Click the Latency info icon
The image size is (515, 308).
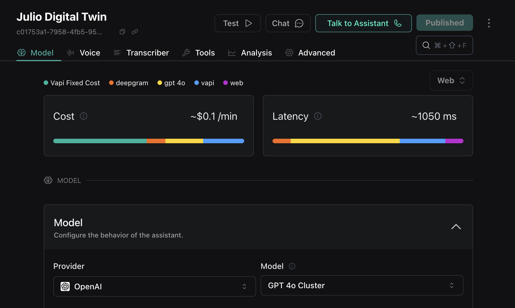318,116
